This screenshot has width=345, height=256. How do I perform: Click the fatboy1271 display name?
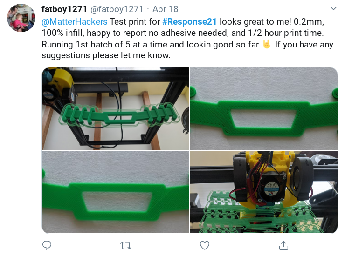point(64,9)
